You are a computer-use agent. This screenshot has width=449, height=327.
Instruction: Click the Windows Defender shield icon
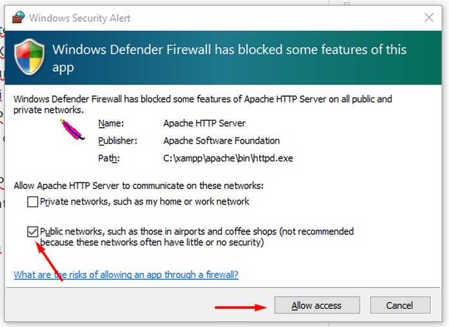click(x=29, y=57)
